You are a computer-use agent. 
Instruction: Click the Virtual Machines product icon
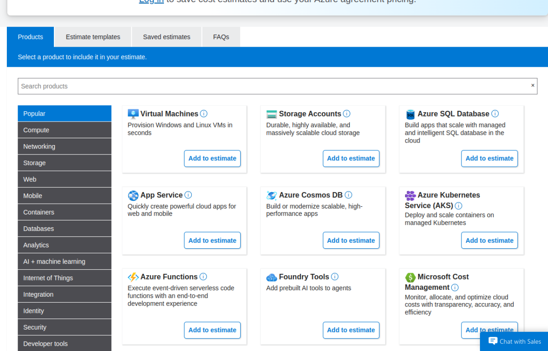point(133,114)
